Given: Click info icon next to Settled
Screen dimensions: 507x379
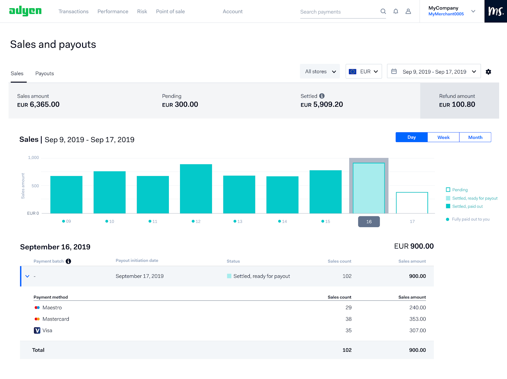Looking at the screenshot, I should (322, 96).
